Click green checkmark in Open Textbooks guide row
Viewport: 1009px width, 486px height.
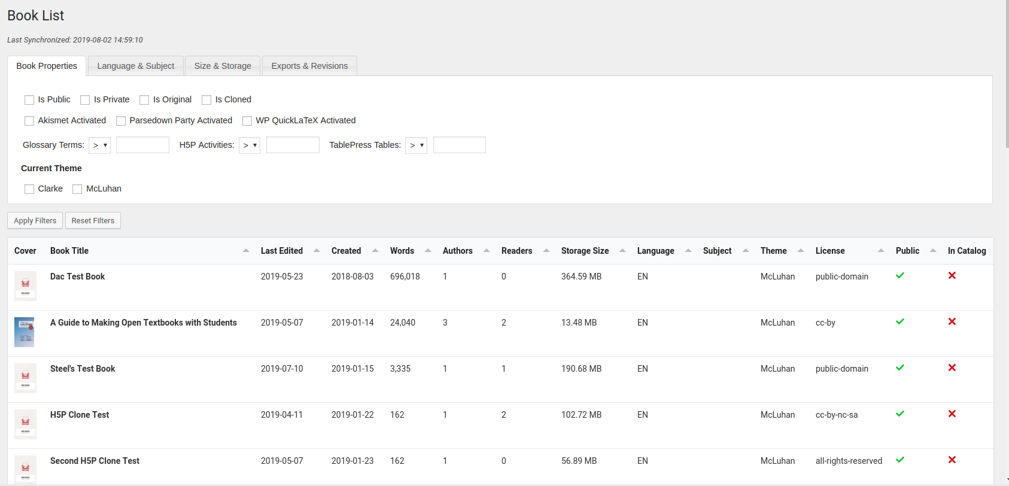tap(899, 322)
